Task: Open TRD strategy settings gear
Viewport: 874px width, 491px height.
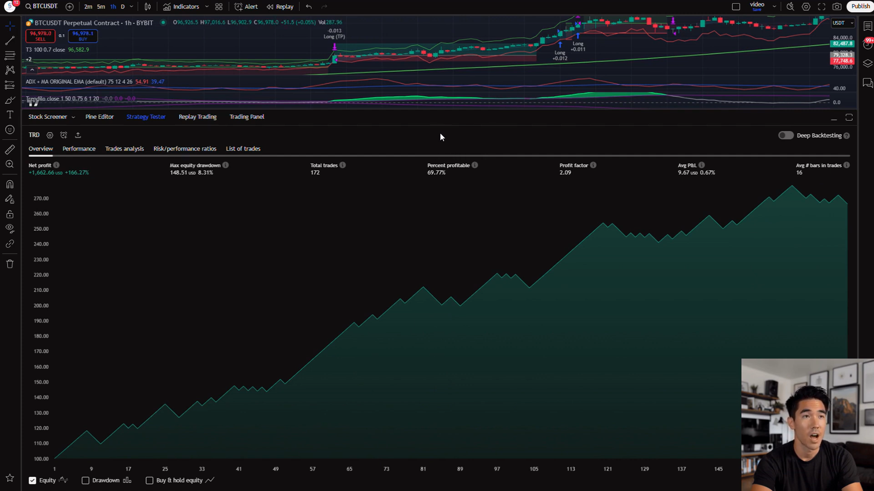Action: [x=50, y=135]
